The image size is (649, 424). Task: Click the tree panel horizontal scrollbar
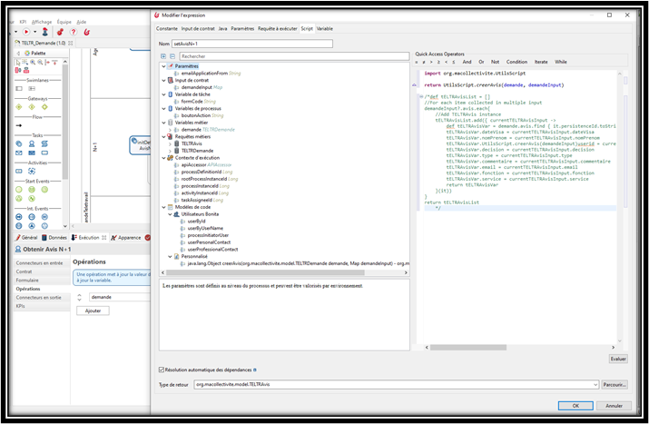tap(265, 272)
